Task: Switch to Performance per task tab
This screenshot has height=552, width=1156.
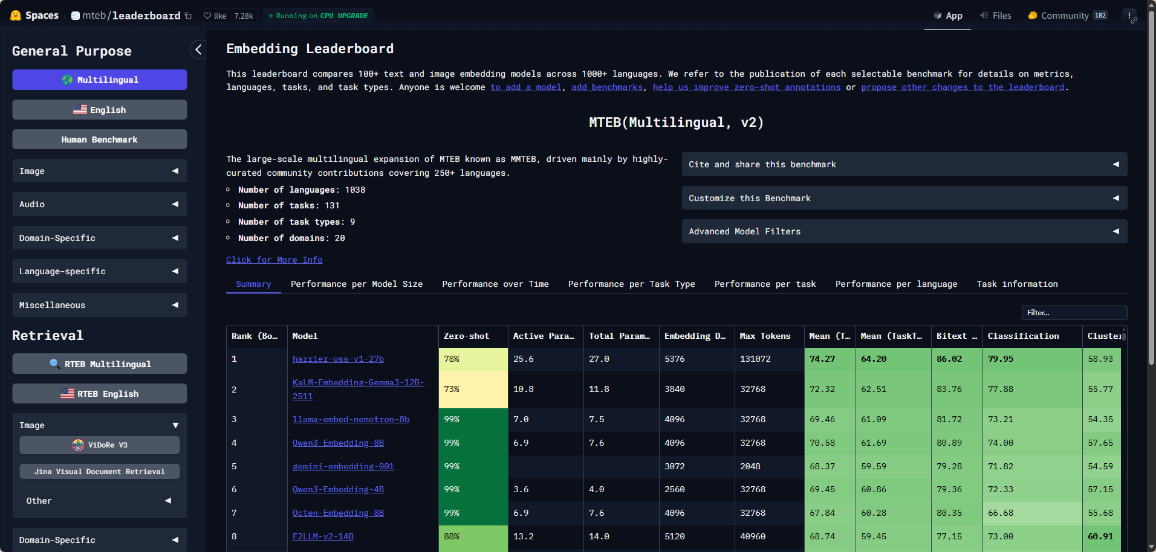Action: point(765,284)
